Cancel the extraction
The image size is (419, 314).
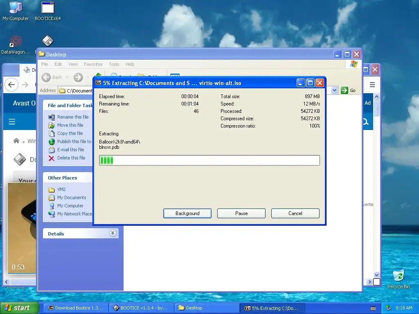pyautogui.click(x=295, y=213)
